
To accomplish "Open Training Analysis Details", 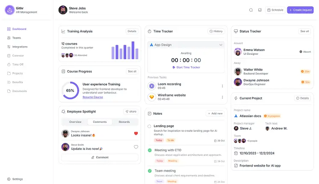I will coord(132,31).
